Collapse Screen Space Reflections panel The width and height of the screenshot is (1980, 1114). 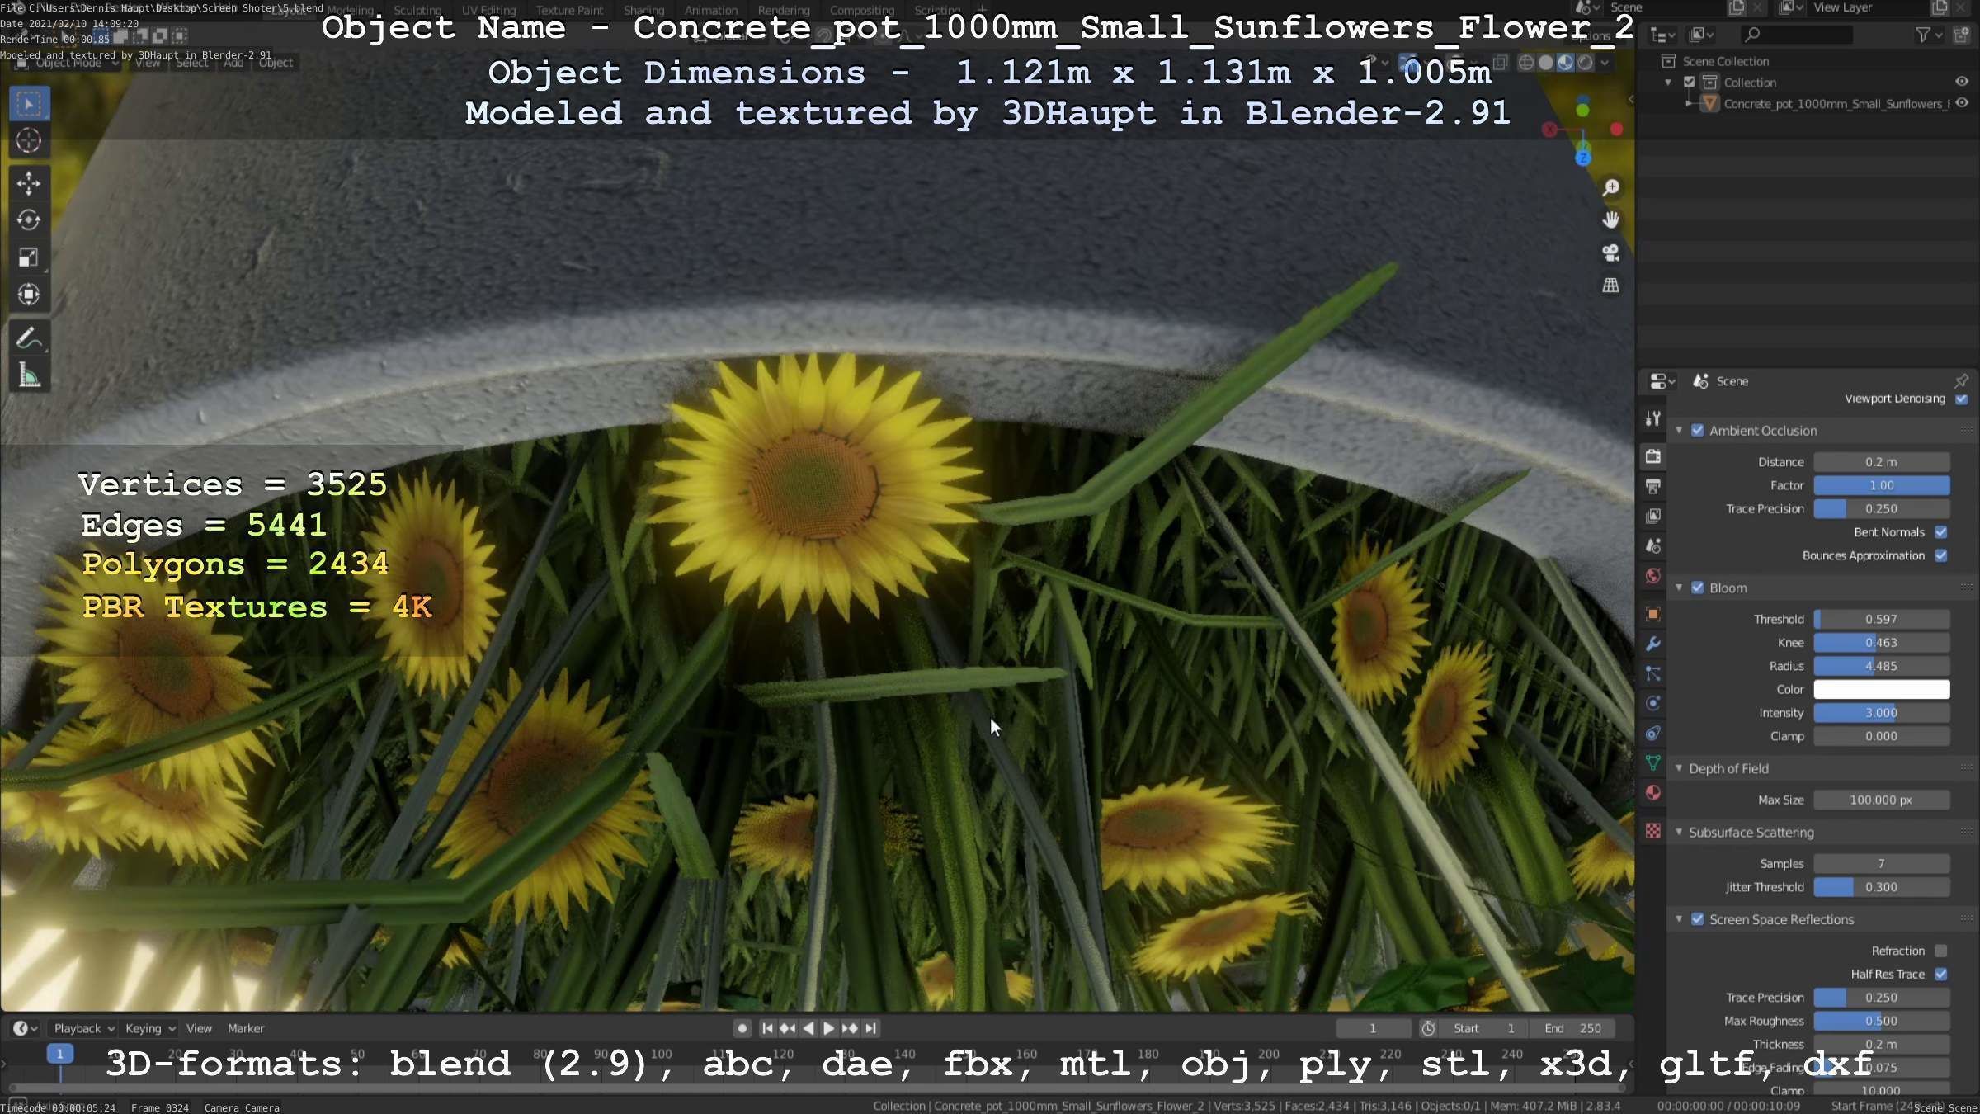(1679, 919)
